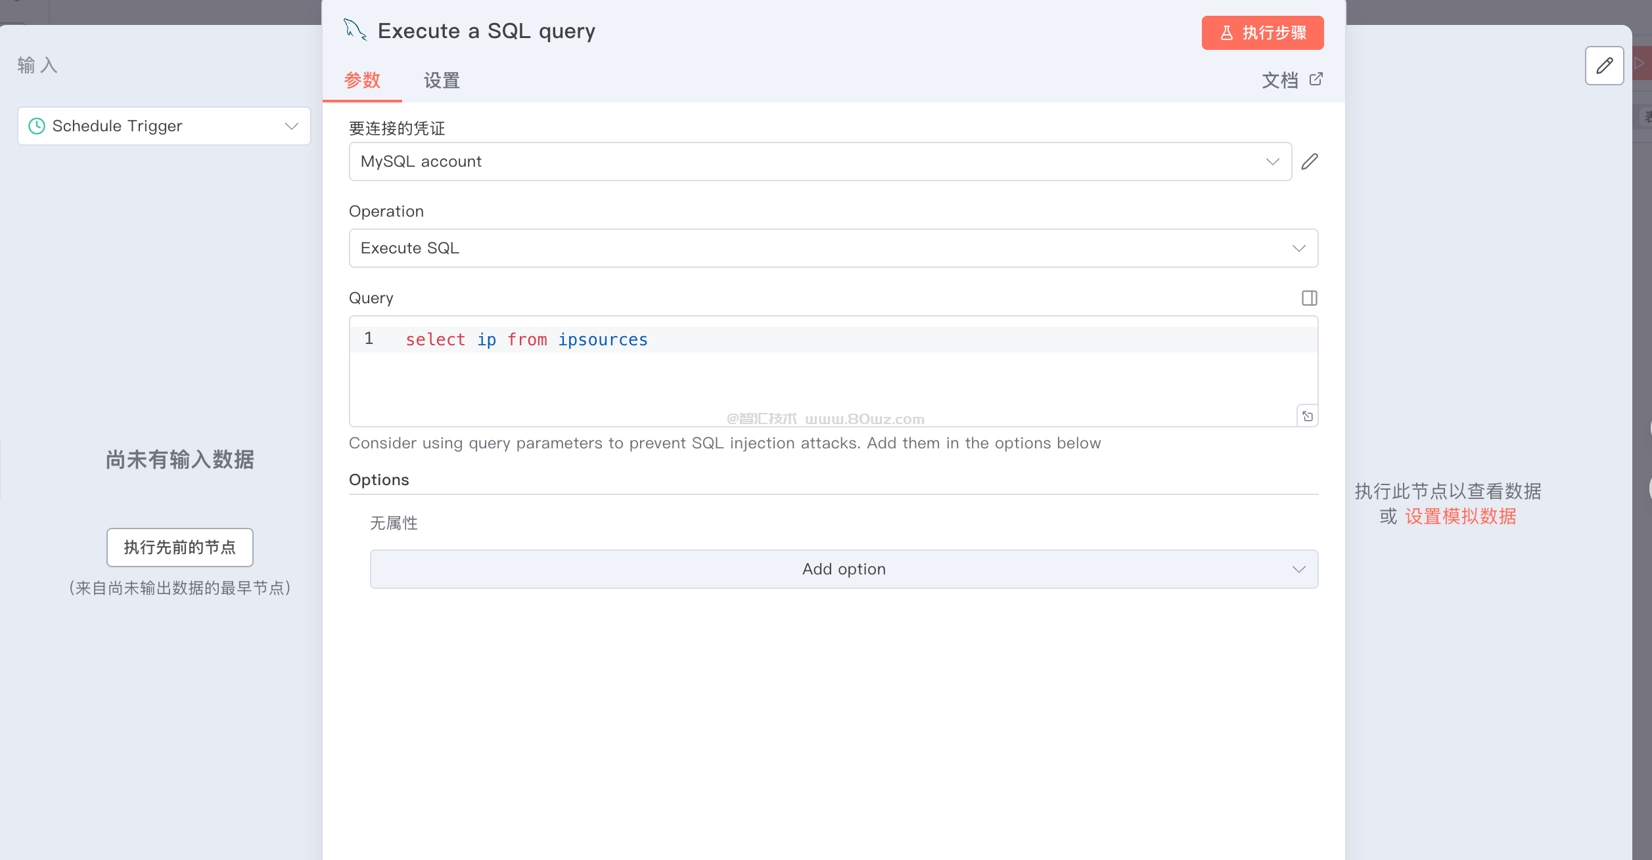Click the expand query editor corner icon

(1307, 416)
